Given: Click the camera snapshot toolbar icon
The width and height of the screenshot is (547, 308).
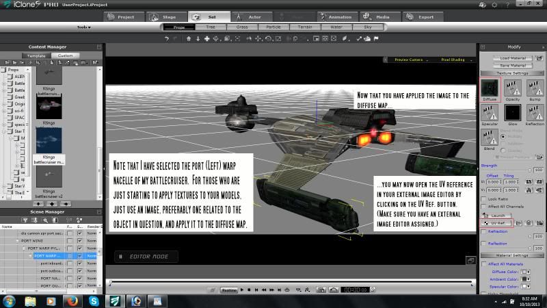Looking at the screenshot, I should coord(325,39).
